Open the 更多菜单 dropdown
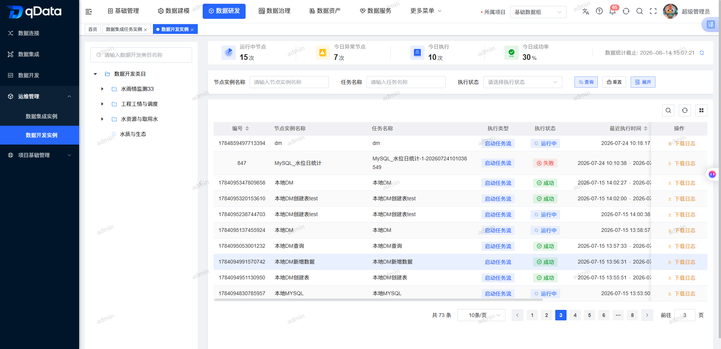721x349 pixels. click(426, 11)
